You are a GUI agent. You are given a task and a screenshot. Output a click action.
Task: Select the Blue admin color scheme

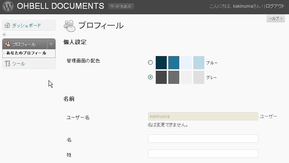pos(150,63)
